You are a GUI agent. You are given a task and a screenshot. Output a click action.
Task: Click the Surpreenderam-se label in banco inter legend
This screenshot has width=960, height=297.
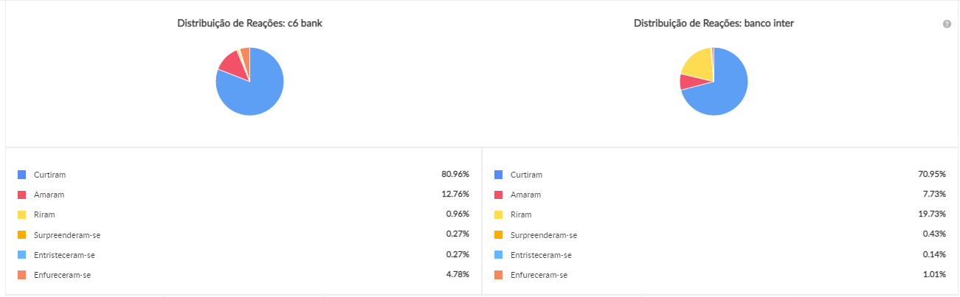pos(544,235)
